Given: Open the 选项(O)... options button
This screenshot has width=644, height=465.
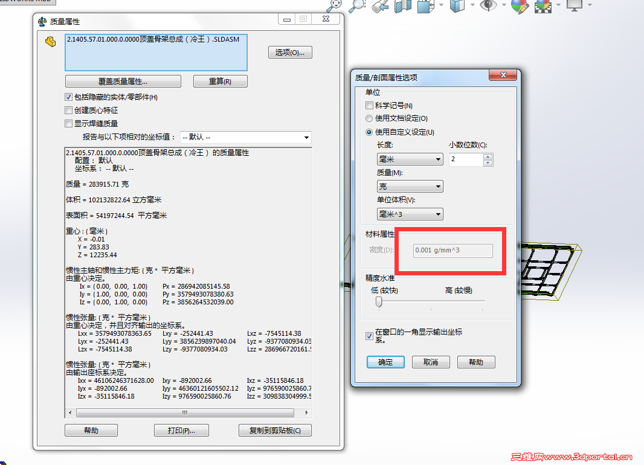Looking at the screenshot, I should (290, 53).
